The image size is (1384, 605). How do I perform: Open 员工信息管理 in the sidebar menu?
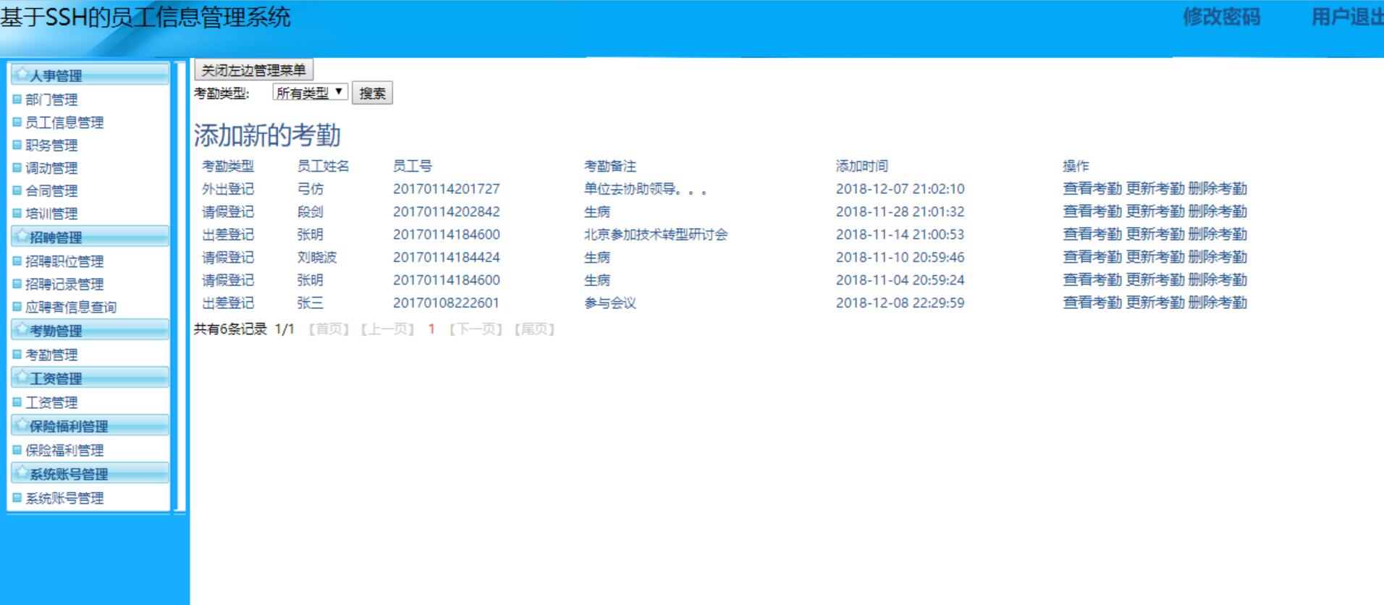pos(64,122)
